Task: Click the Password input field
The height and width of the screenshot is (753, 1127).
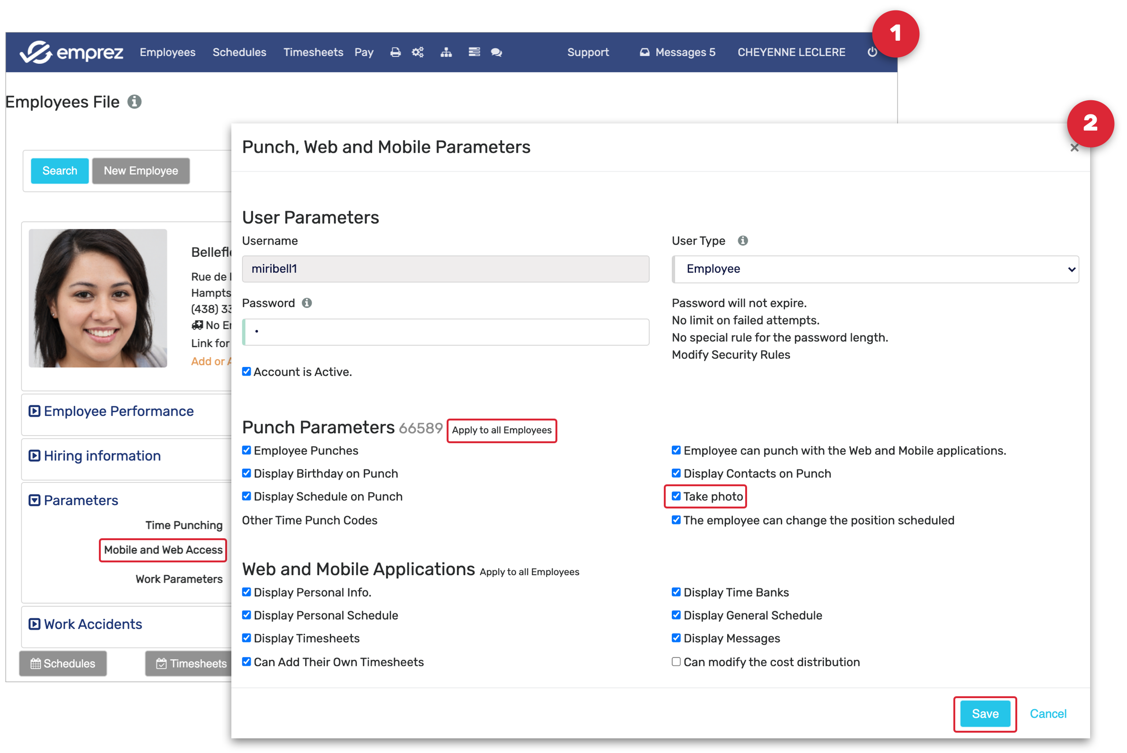Action: pos(446,332)
